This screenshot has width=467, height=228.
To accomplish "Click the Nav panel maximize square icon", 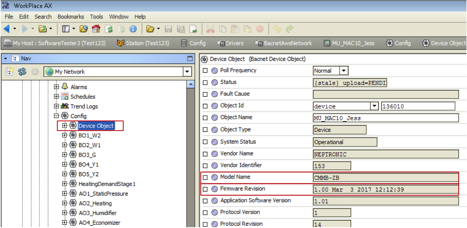I will [x=190, y=58].
